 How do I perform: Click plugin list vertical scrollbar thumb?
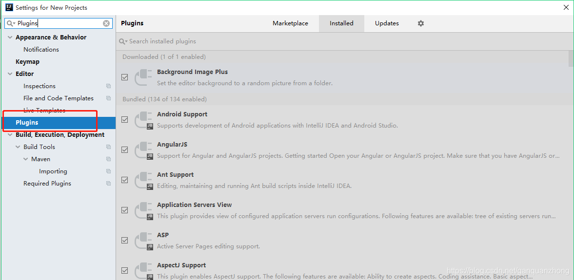click(571, 59)
